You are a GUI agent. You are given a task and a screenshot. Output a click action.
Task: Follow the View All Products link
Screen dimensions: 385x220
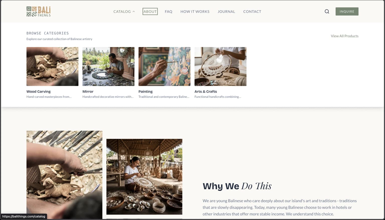click(345, 36)
